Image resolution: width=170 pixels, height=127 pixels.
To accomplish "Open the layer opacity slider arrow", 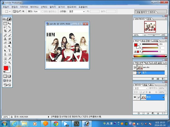I will [165, 88].
